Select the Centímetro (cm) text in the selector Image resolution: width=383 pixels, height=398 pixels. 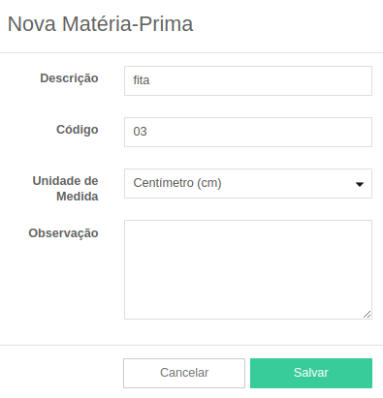pos(177,183)
